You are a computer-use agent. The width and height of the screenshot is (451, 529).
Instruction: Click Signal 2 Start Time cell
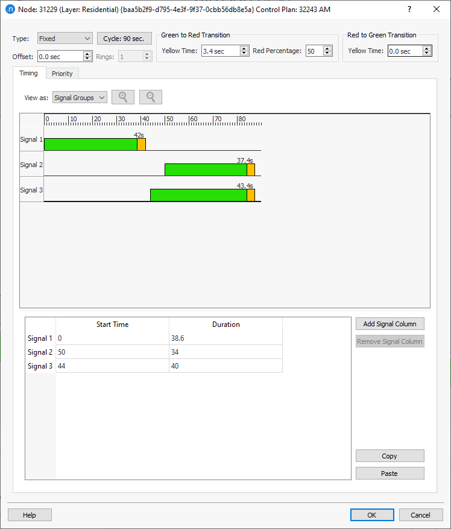112,352
